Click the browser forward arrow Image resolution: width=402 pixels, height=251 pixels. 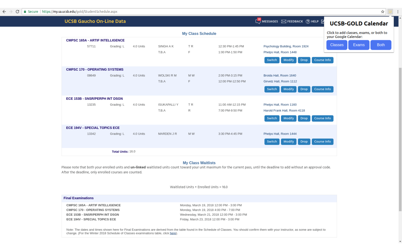(x=11, y=12)
